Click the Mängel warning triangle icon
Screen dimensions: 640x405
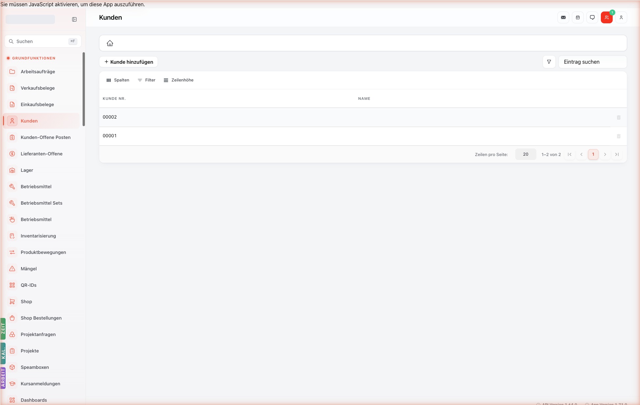(12, 269)
